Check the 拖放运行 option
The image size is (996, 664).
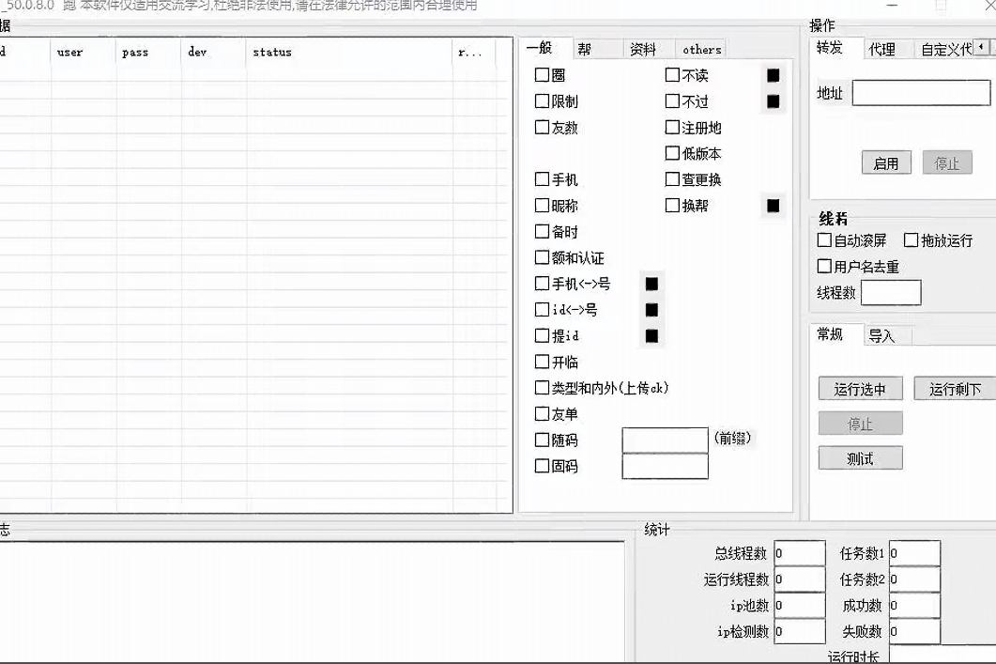click(x=911, y=240)
